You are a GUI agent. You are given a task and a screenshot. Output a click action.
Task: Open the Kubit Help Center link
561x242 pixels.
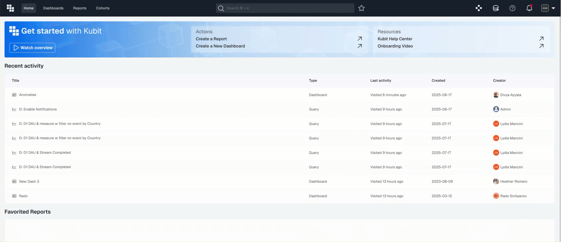[x=395, y=39]
